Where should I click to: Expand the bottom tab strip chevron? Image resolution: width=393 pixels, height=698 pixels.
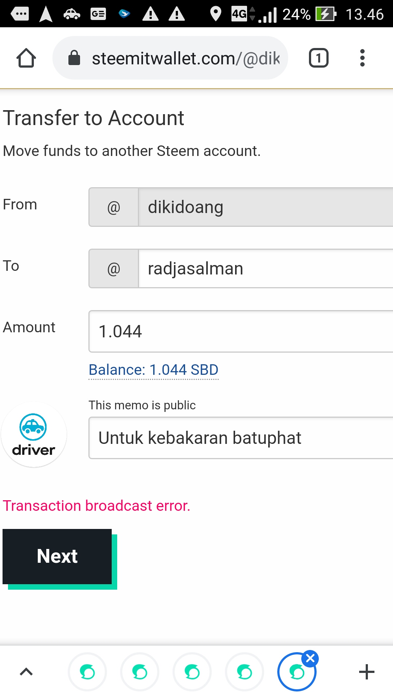[x=26, y=672]
